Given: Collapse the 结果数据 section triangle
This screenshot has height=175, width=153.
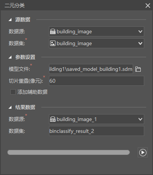Looking at the screenshot, I should click(x=10, y=107).
